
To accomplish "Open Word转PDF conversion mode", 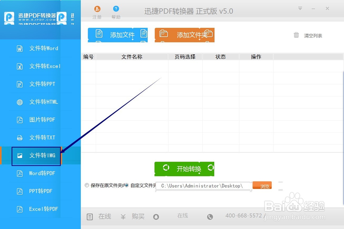I will [x=40, y=173].
